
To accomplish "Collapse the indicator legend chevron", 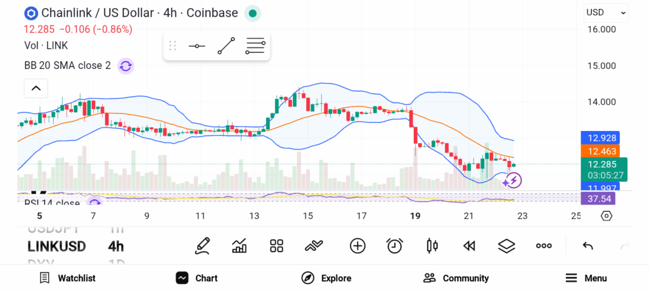I will pos(36,88).
